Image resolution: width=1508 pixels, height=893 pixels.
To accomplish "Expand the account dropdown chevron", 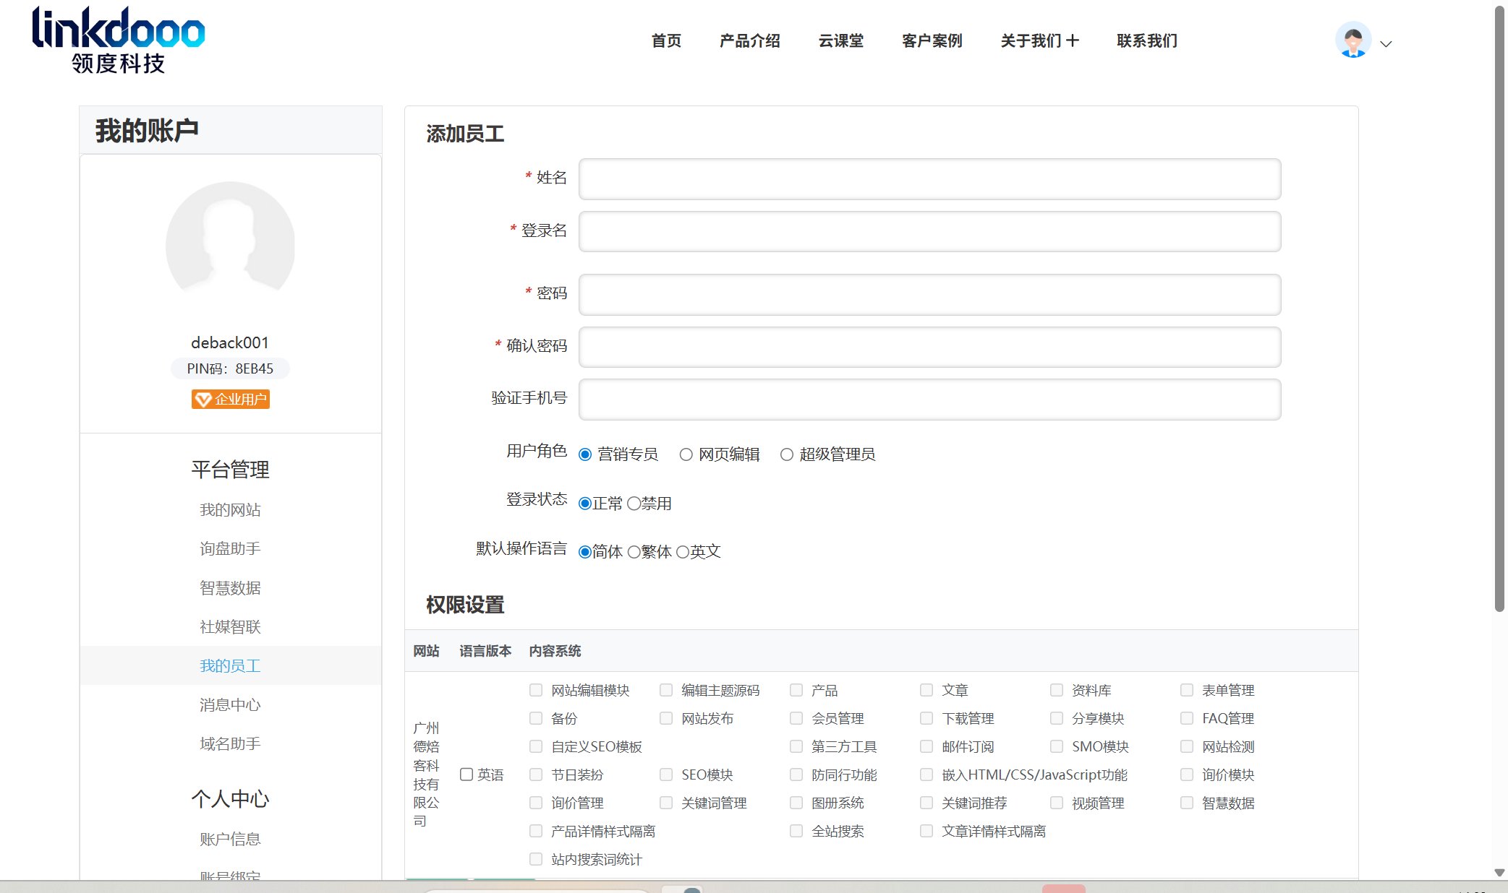I will click(1386, 44).
